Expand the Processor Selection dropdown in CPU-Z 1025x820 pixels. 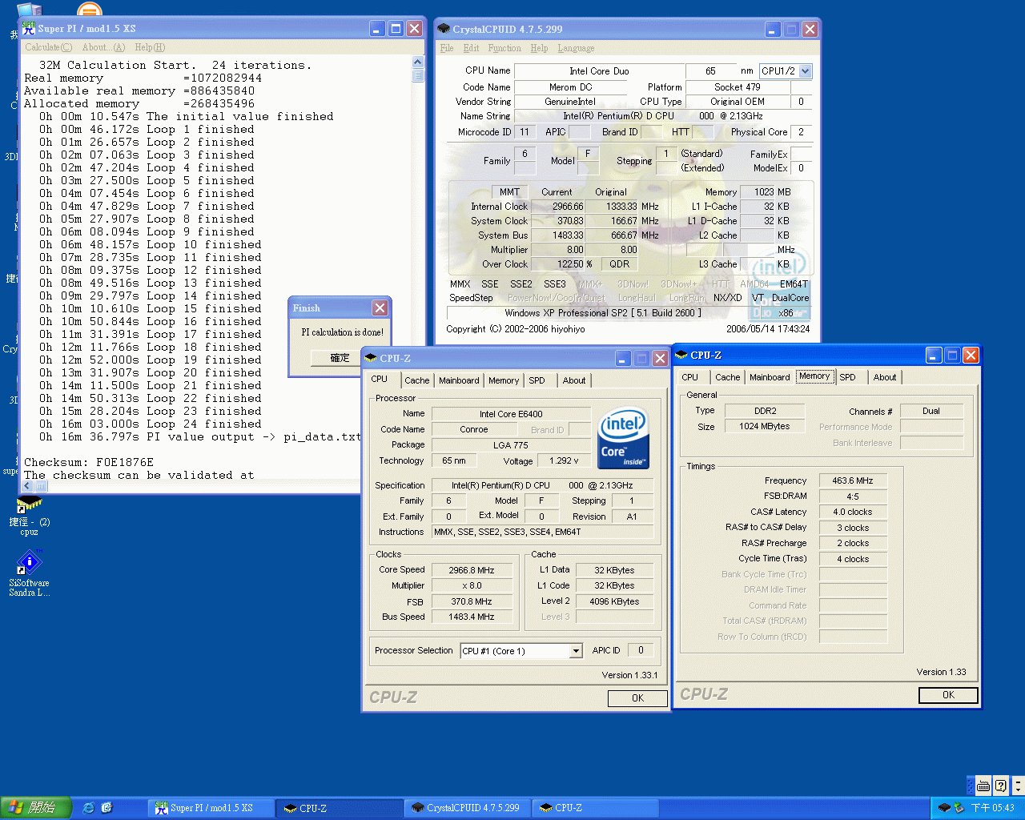tap(575, 651)
